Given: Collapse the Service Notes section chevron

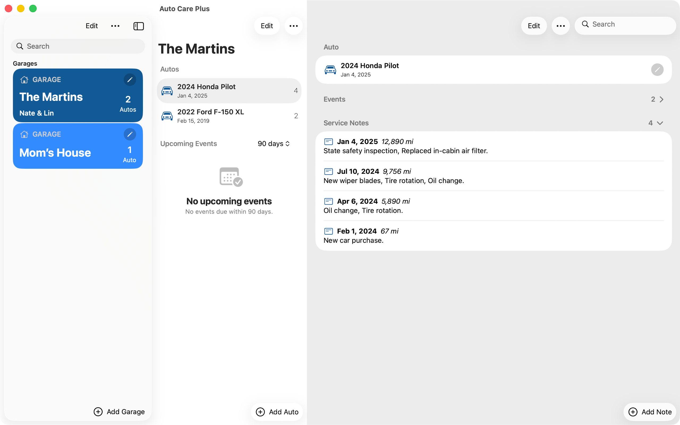Looking at the screenshot, I should (x=660, y=123).
